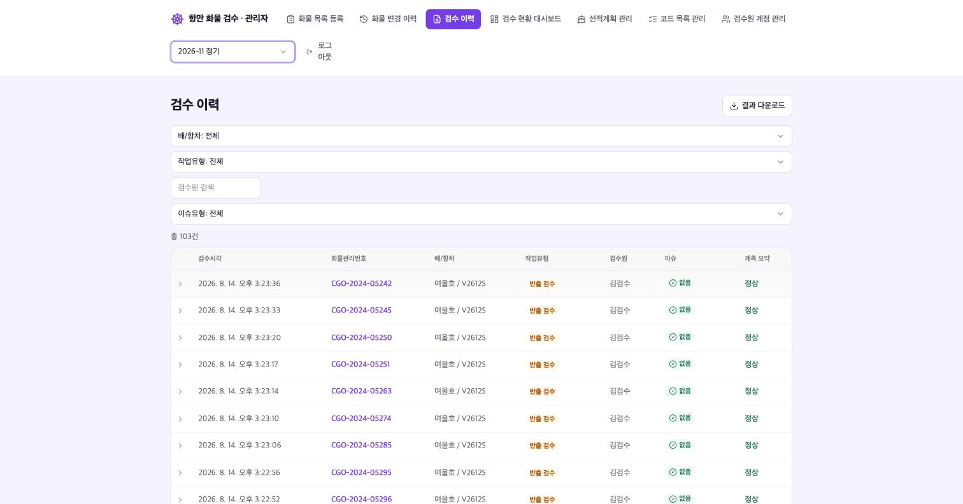Click the 검수원 column header
Viewport: 963px width, 504px height.
(618, 259)
